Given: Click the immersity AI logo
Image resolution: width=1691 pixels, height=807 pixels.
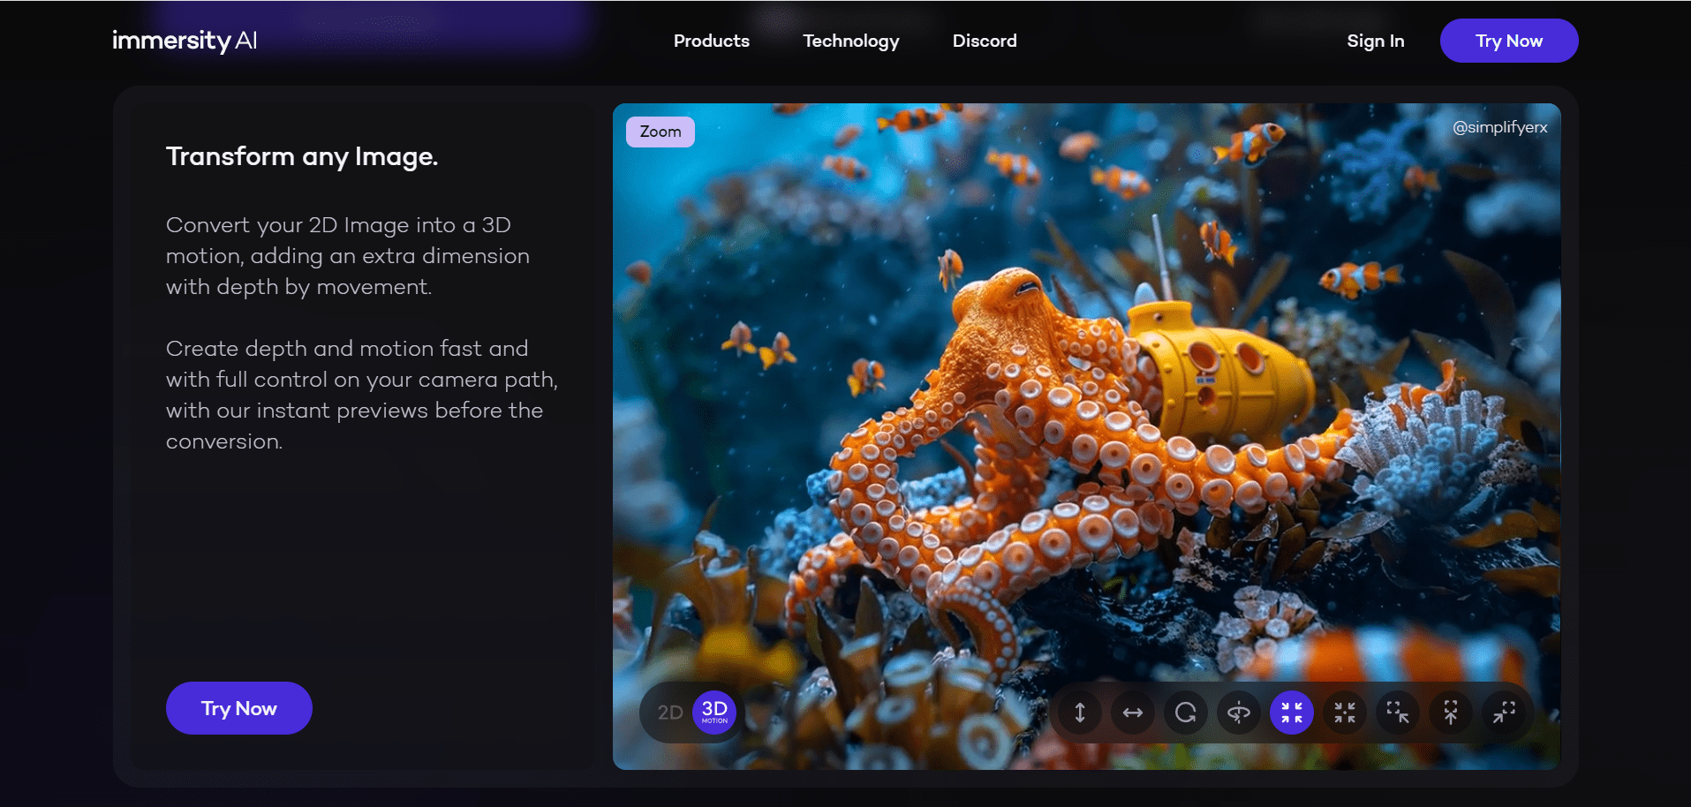Looking at the screenshot, I should coord(185,40).
